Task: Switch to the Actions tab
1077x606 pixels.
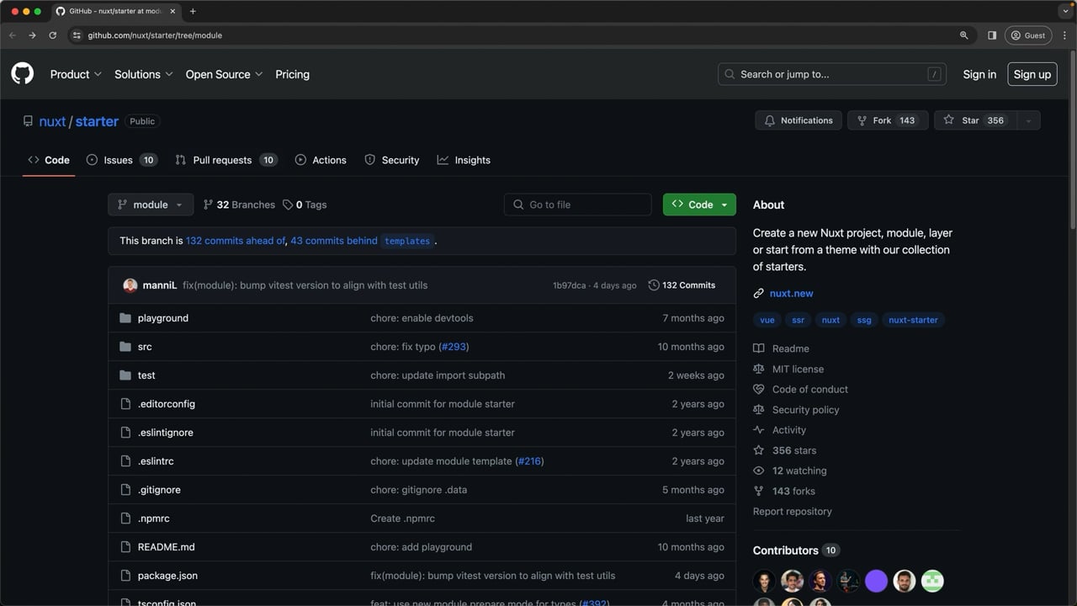Action: [x=321, y=160]
